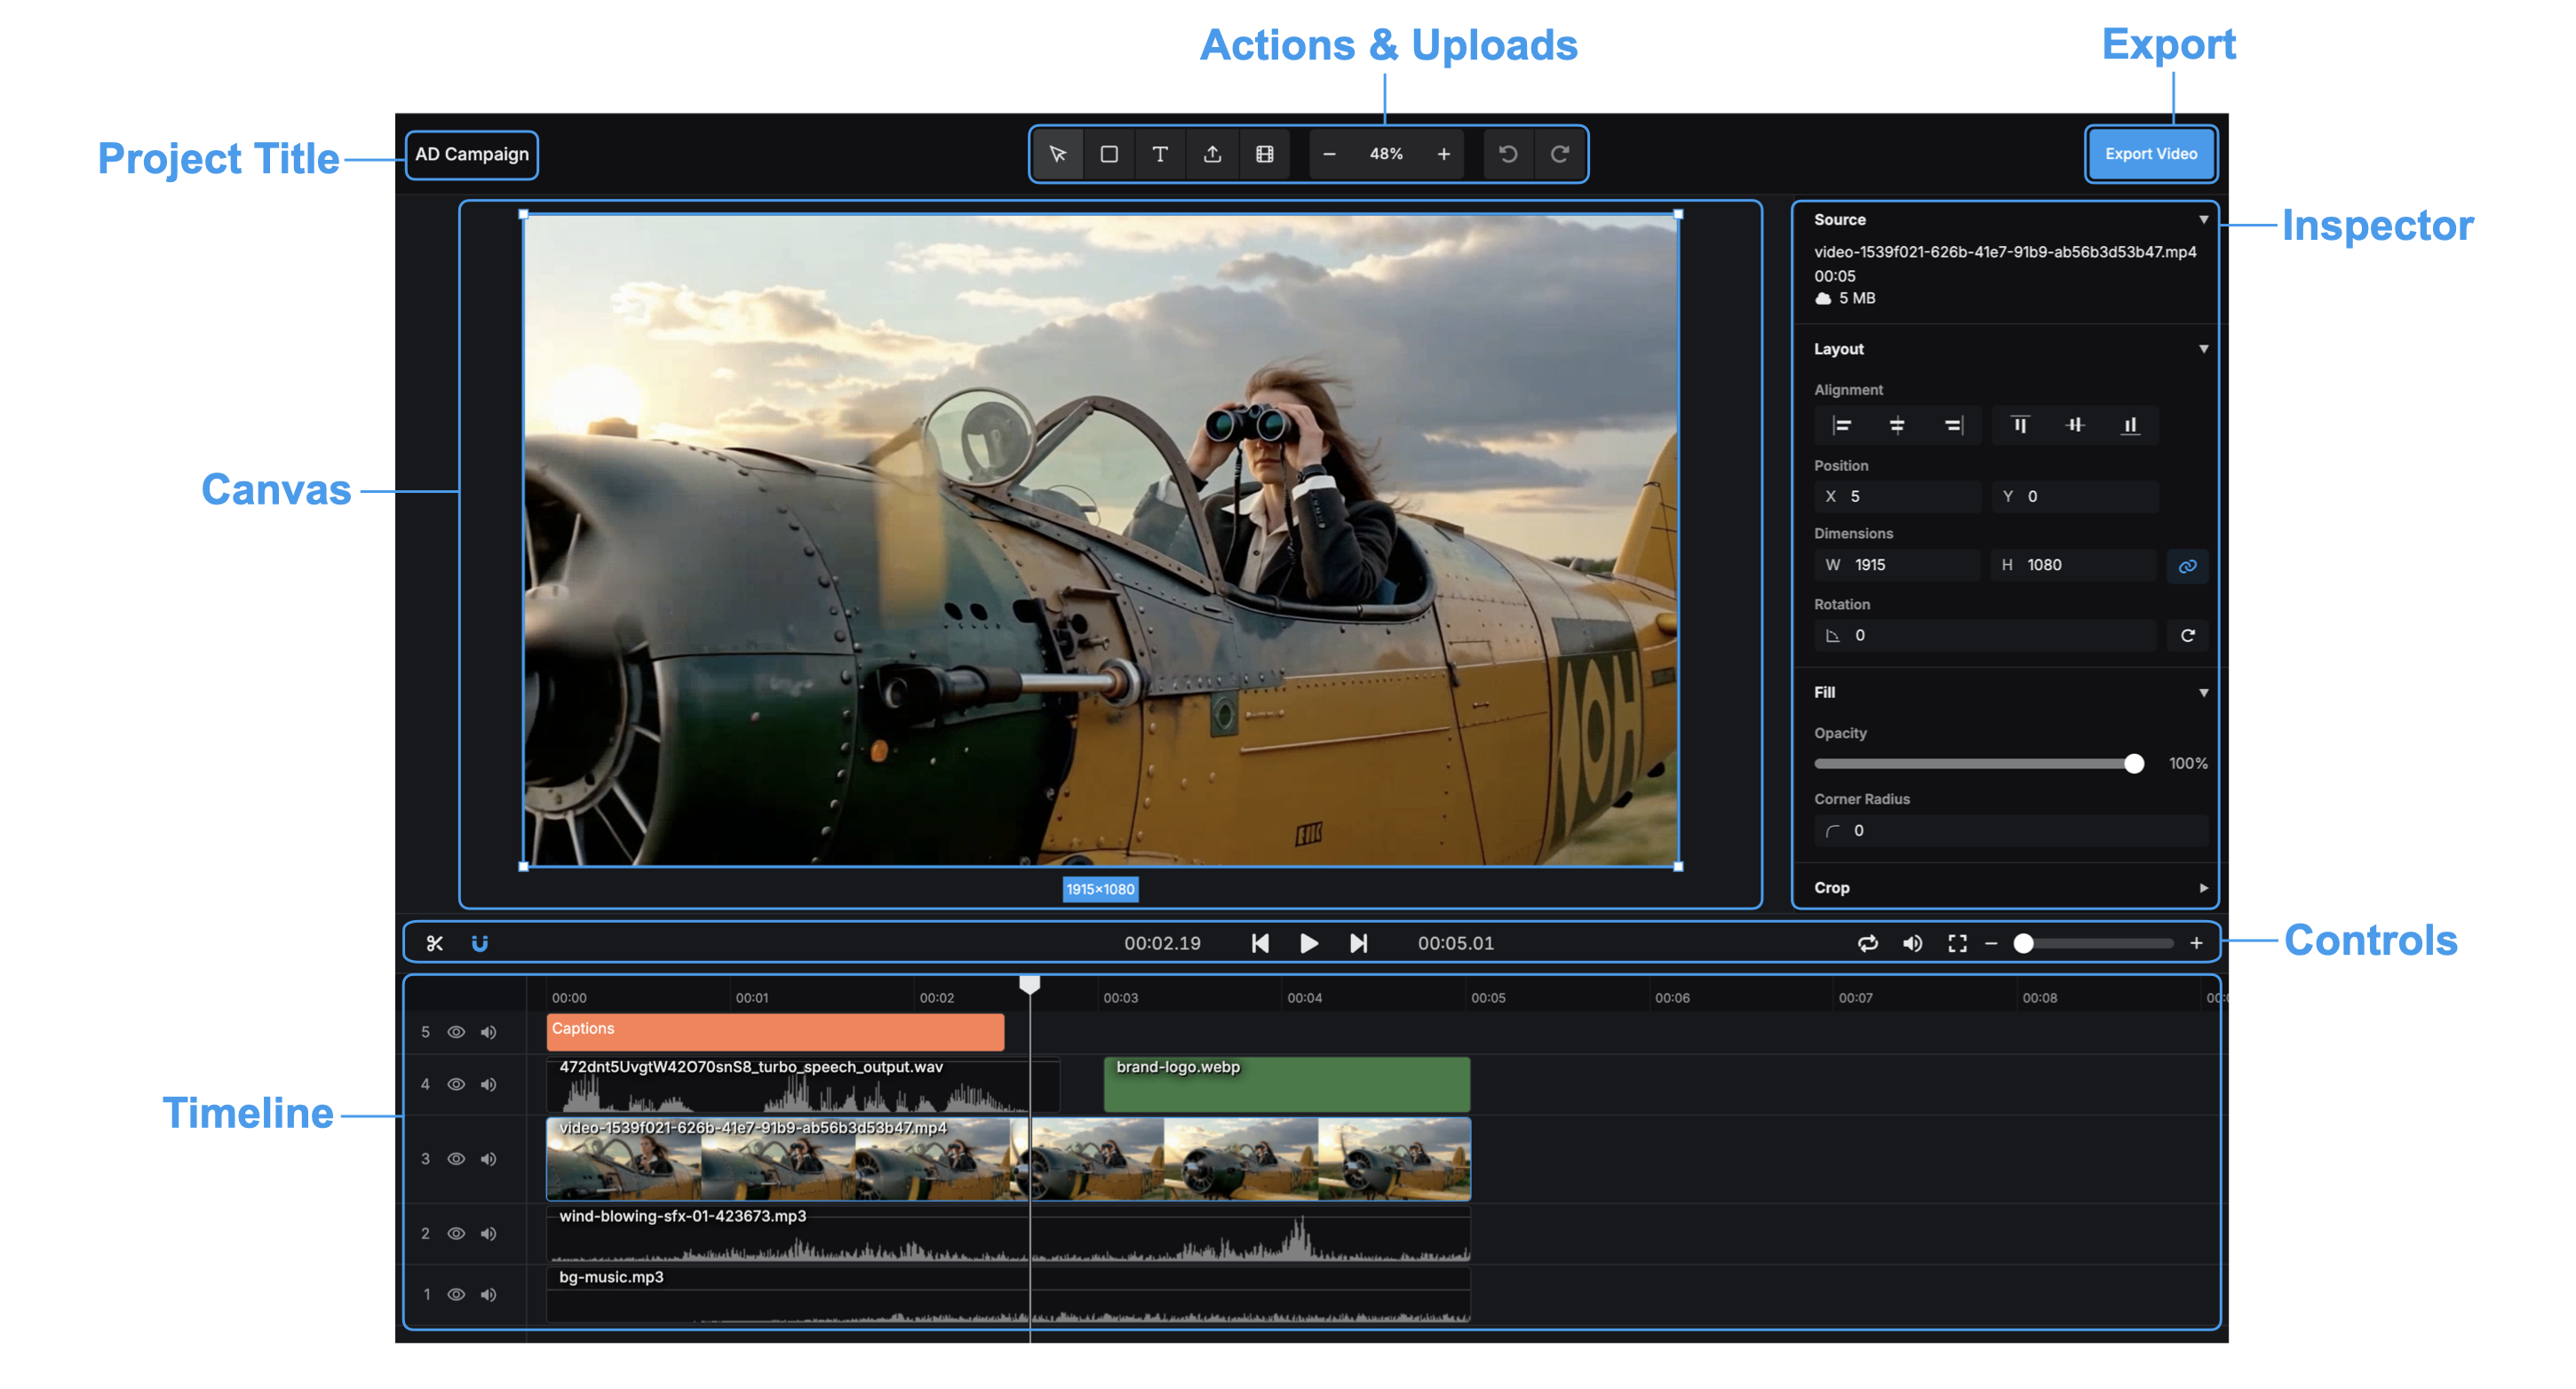This screenshot has width=2576, height=1389.
Task: Activate the Text tool
Action: click(x=1160, y=154)
